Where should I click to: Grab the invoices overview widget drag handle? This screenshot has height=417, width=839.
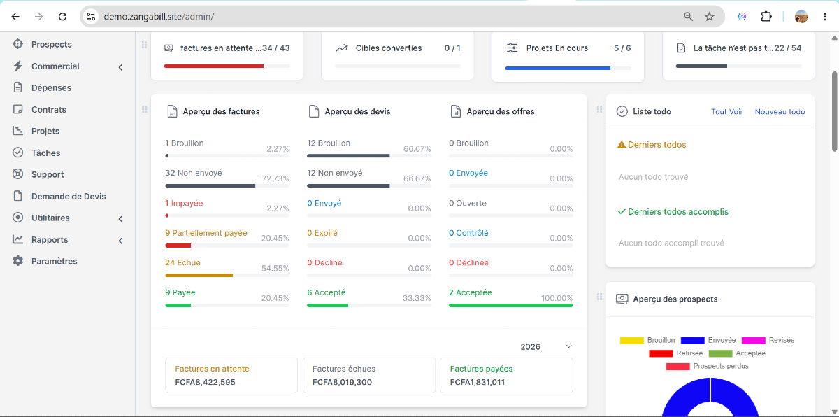[145, 109]
